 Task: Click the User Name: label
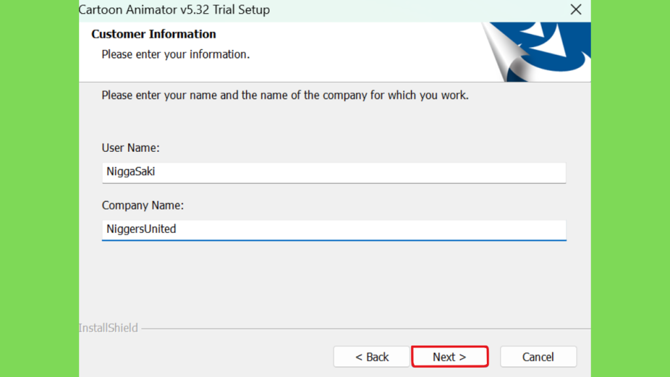130,148
